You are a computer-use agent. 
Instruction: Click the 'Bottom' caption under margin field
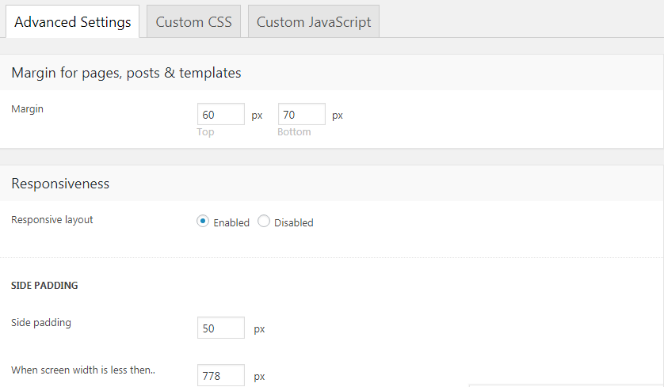tap(294, 132)
